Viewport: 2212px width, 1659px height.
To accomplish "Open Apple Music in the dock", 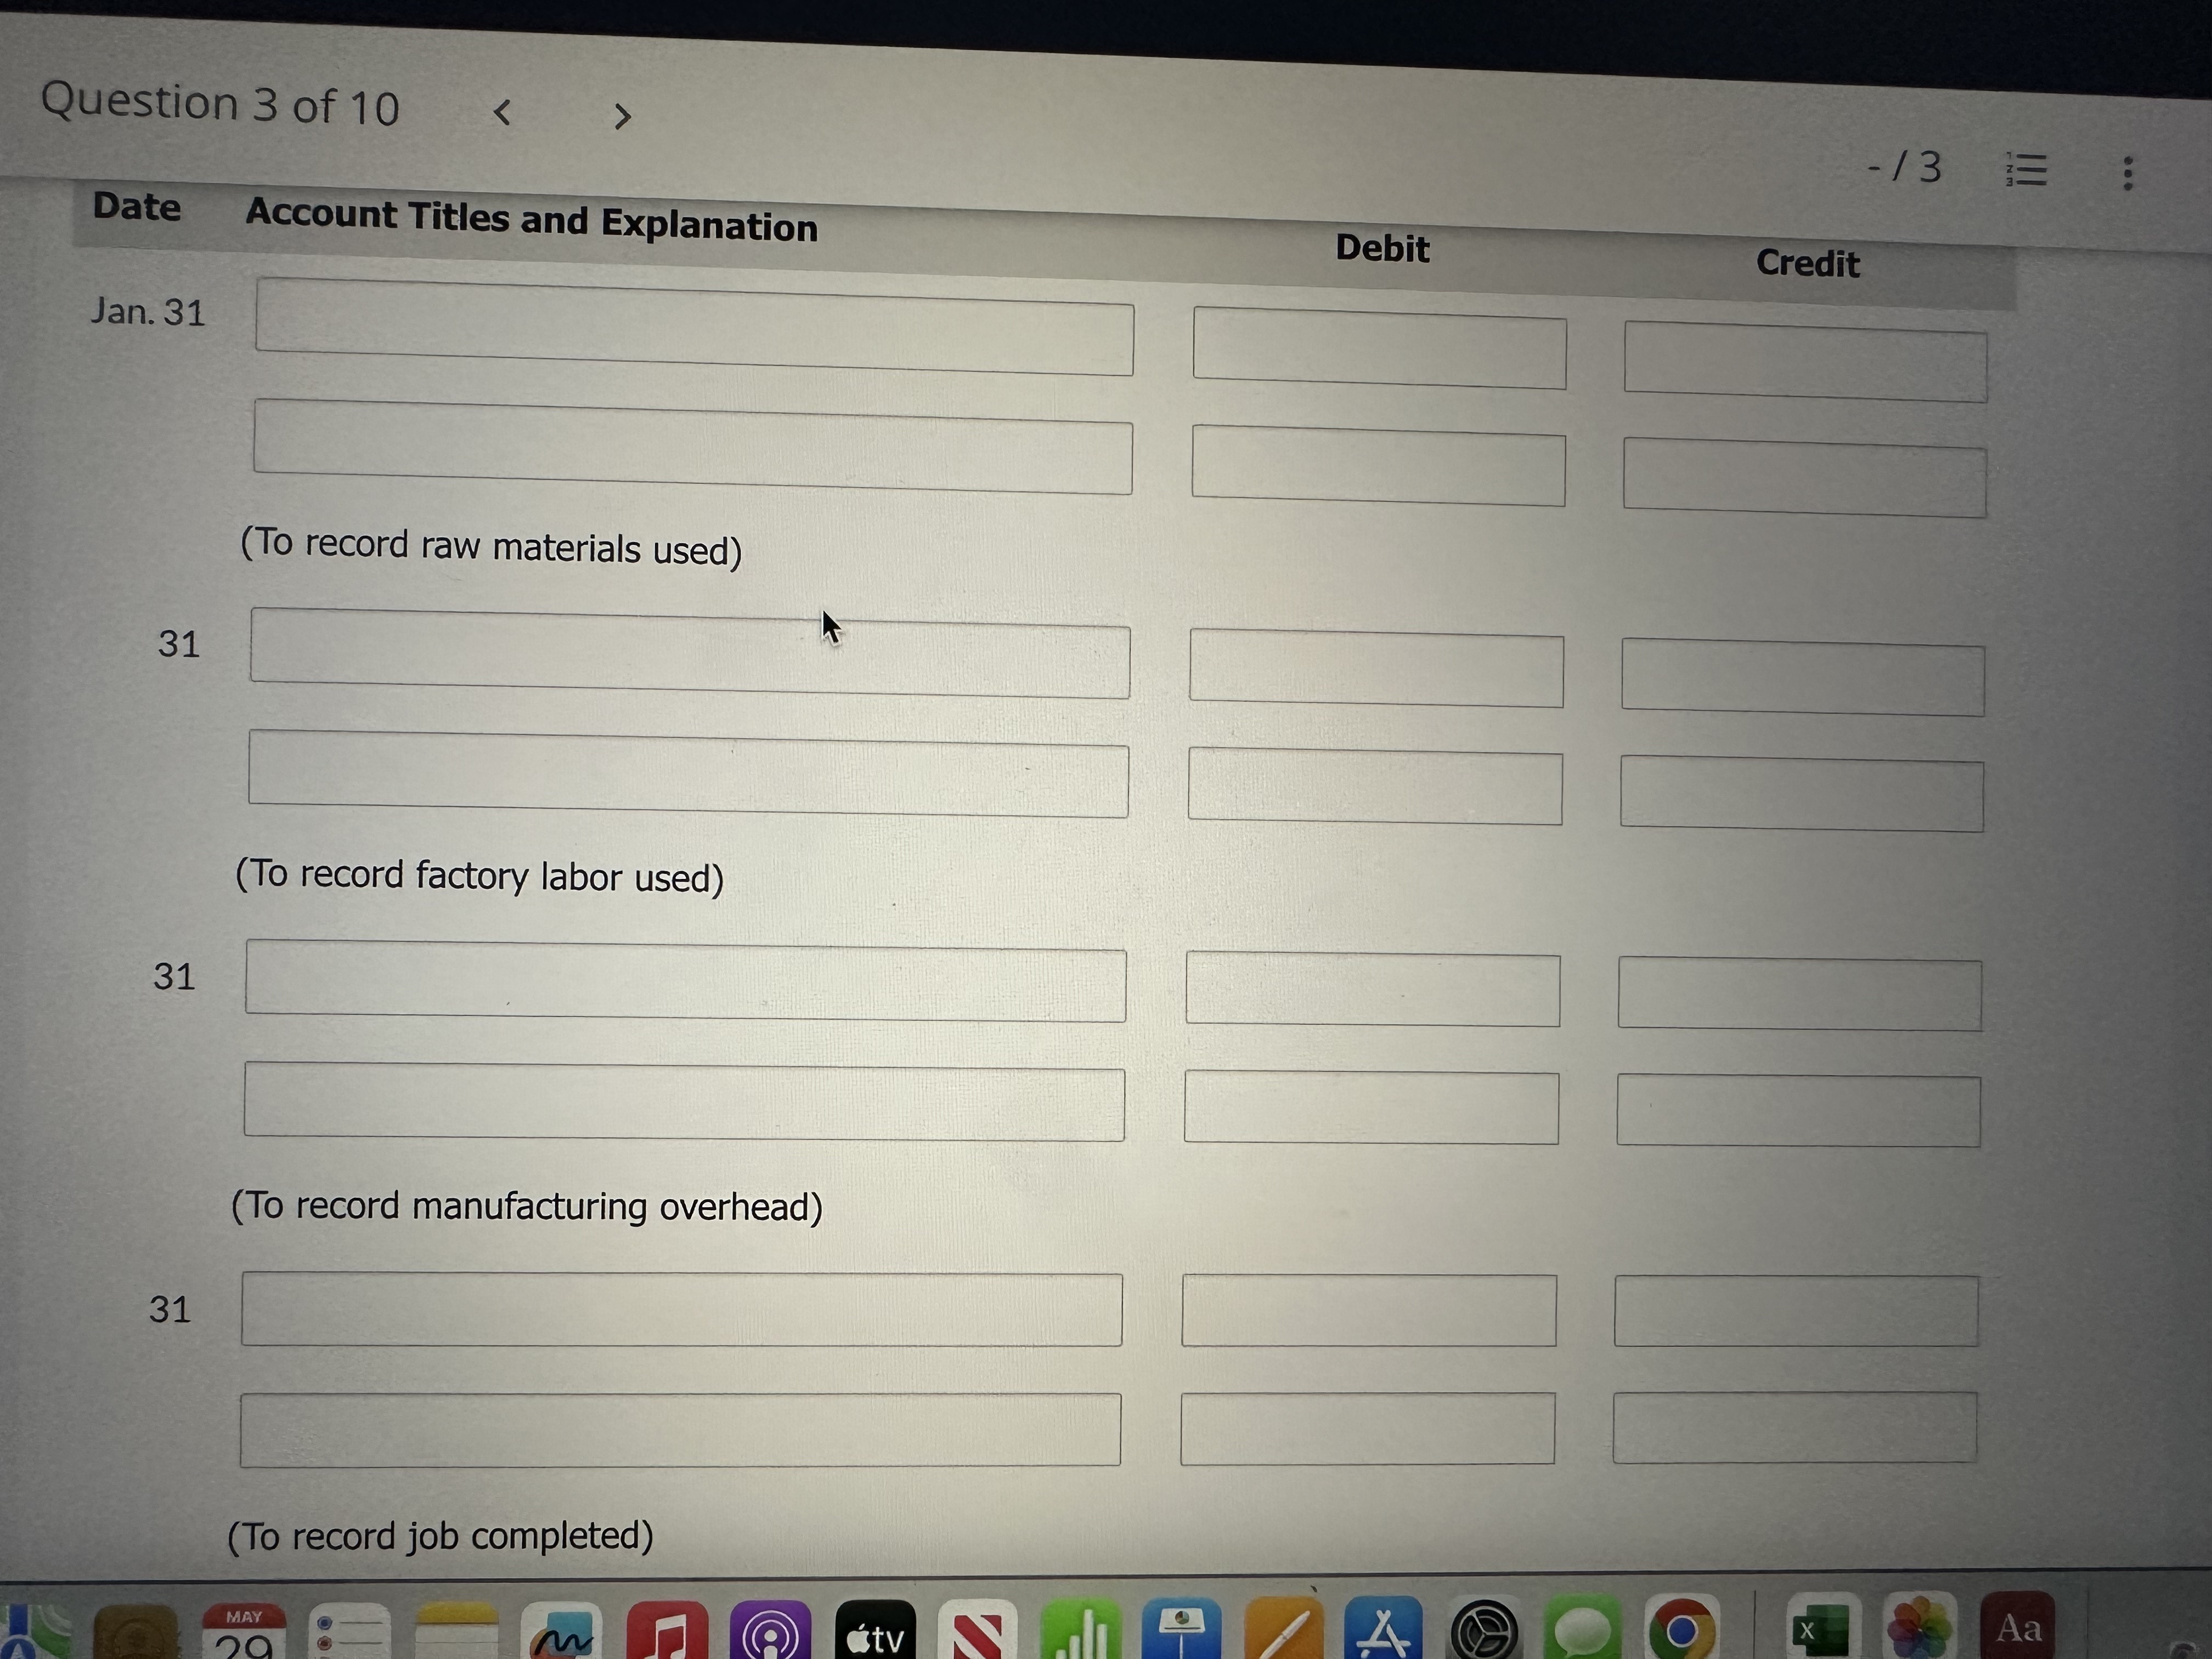I will [x=667, y=1630].
